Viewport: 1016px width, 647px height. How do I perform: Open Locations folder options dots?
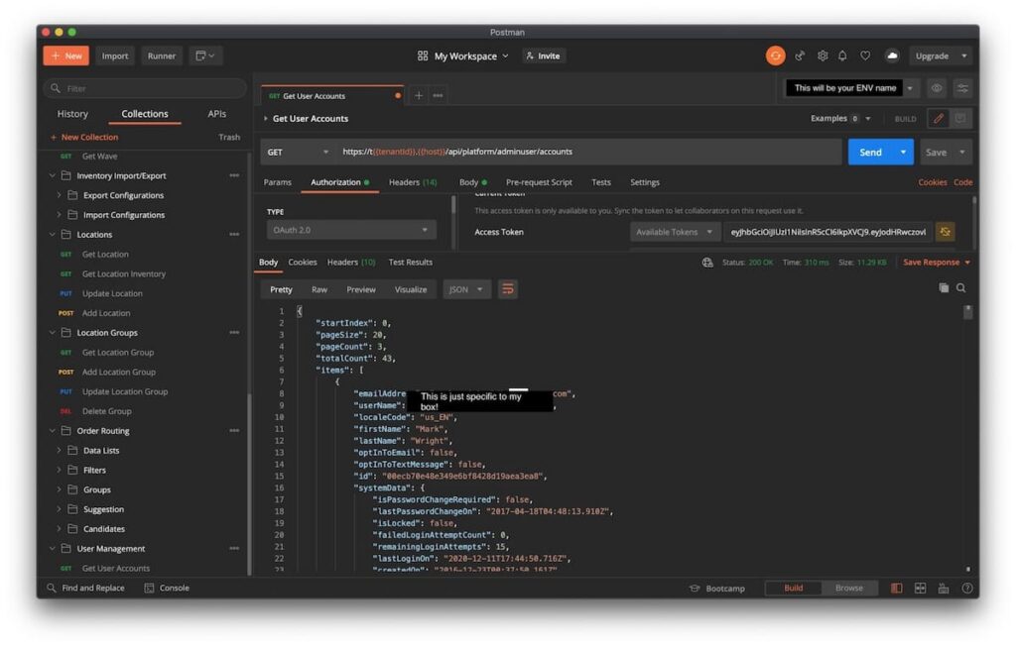click(x=234, y=235)
